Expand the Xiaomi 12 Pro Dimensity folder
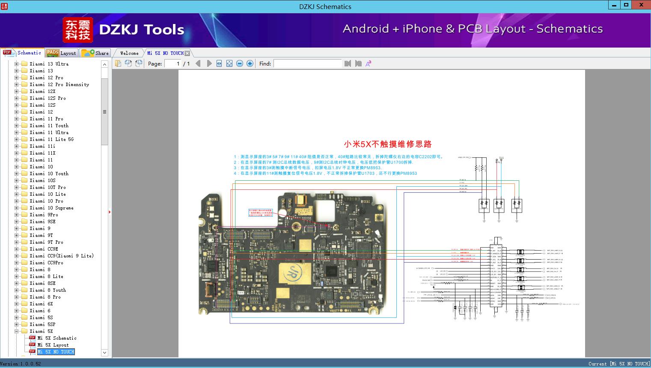 [x=16, y=84]
